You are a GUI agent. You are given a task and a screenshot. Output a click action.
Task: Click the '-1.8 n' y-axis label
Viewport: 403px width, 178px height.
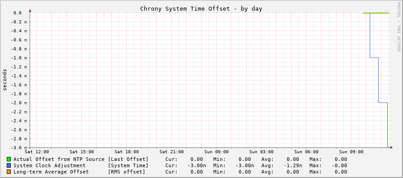pyautogui.click(x=19, y=94)
